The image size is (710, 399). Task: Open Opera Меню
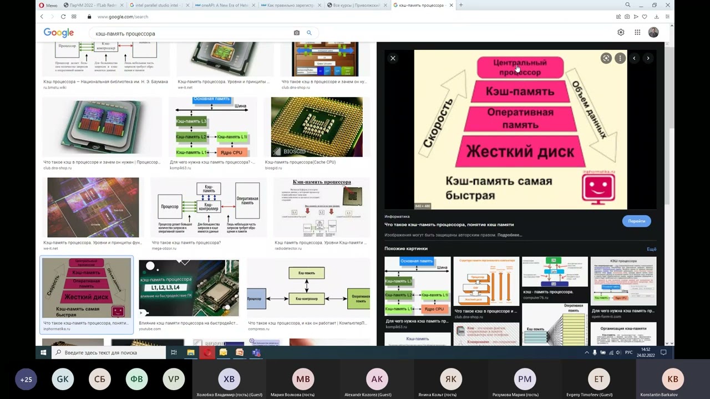pyautogui.click(x=48, y=5)
